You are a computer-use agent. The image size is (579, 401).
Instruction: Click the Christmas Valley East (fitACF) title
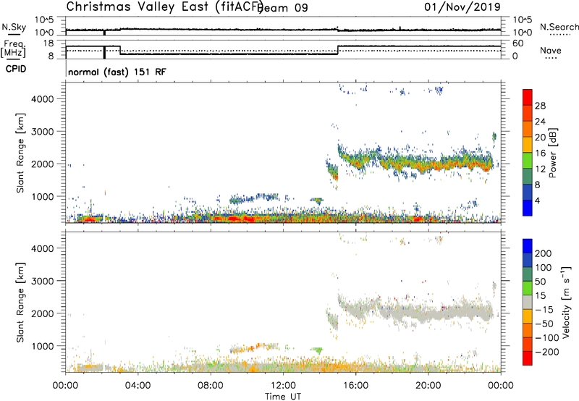tap(165, 7)
